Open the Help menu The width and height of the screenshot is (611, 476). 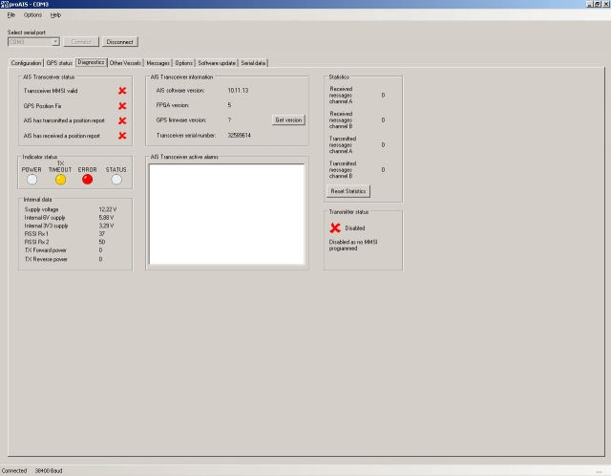pos(55,15)
